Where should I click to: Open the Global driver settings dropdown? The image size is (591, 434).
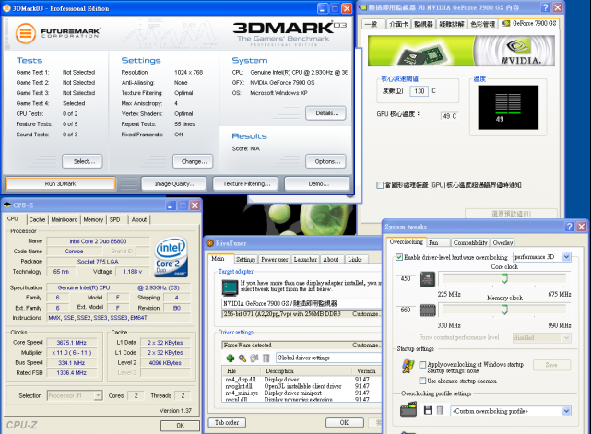pyautogui.click(x=328, y=358)
